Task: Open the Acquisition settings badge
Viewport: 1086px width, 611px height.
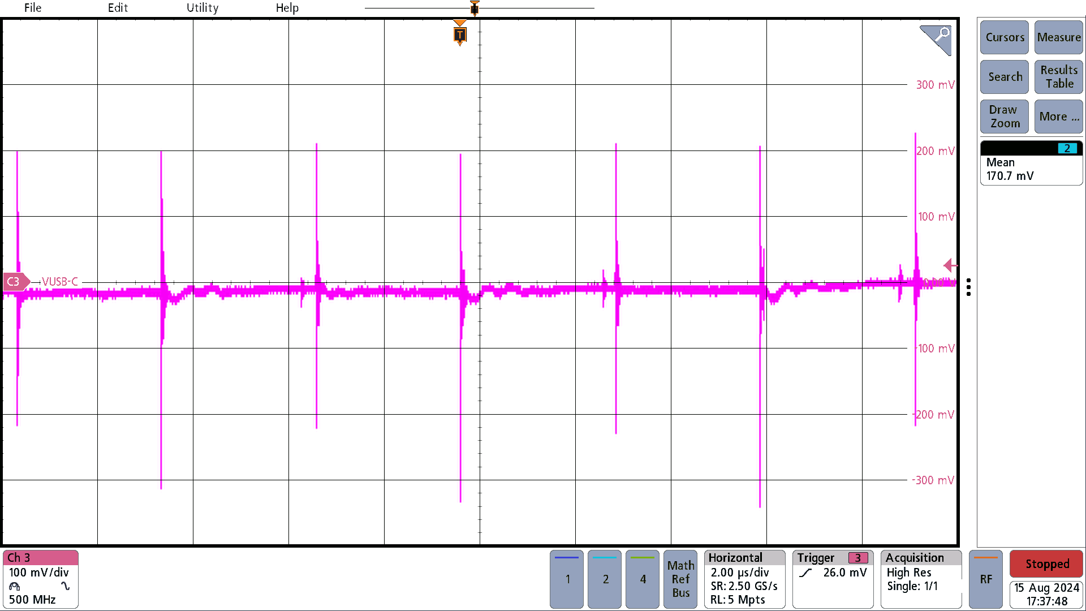Action: (921, 579)
